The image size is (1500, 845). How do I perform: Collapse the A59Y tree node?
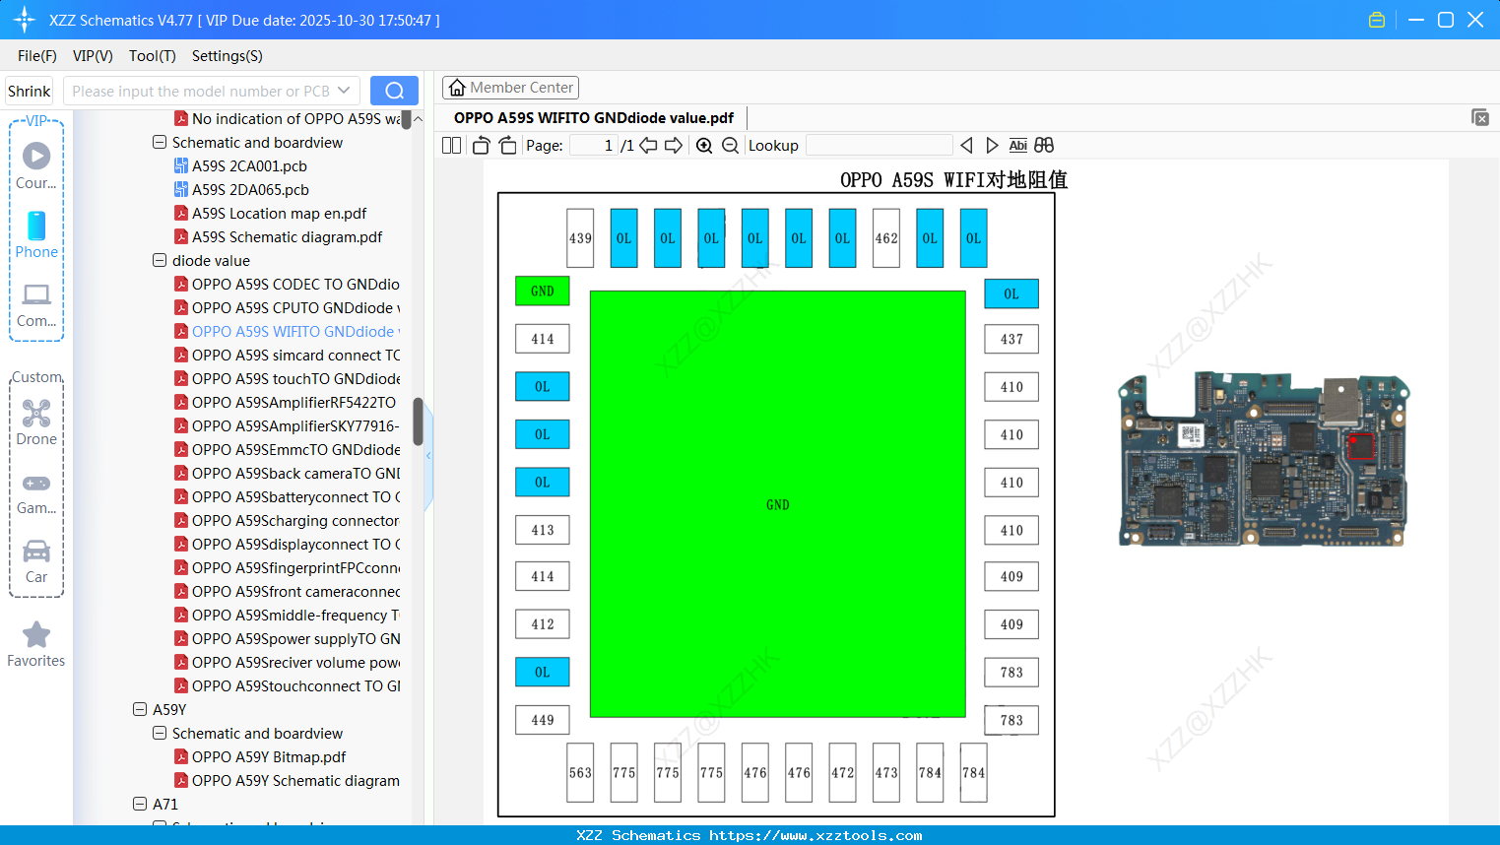[x=139, y=709]
